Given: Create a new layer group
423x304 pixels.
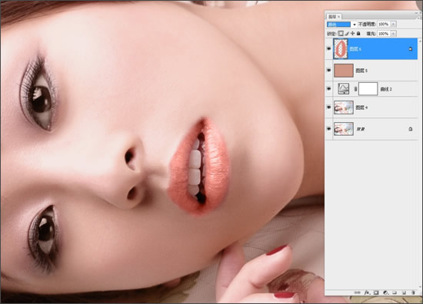Looking at the screenshot, I should (395, 292).
